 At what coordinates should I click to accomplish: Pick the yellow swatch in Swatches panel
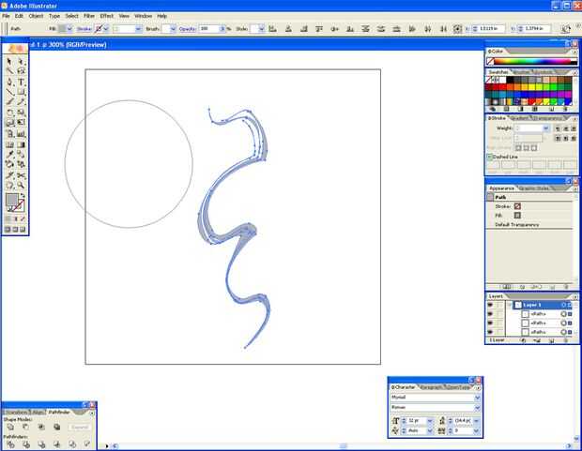point(531,87)
